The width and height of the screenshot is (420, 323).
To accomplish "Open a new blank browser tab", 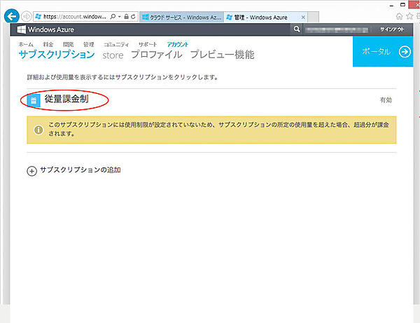I will 314,17.
